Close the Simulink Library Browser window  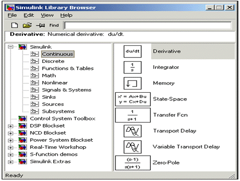pos(230,7)
